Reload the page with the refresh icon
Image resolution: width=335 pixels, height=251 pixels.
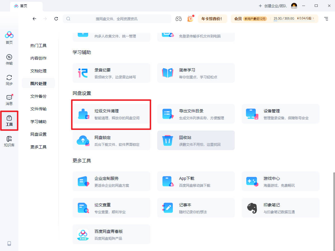coord(56,19)
